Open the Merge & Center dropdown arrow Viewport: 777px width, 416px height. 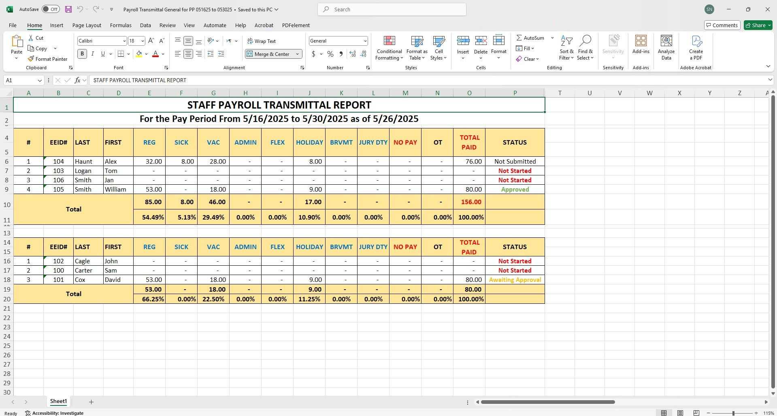[298, 54]
